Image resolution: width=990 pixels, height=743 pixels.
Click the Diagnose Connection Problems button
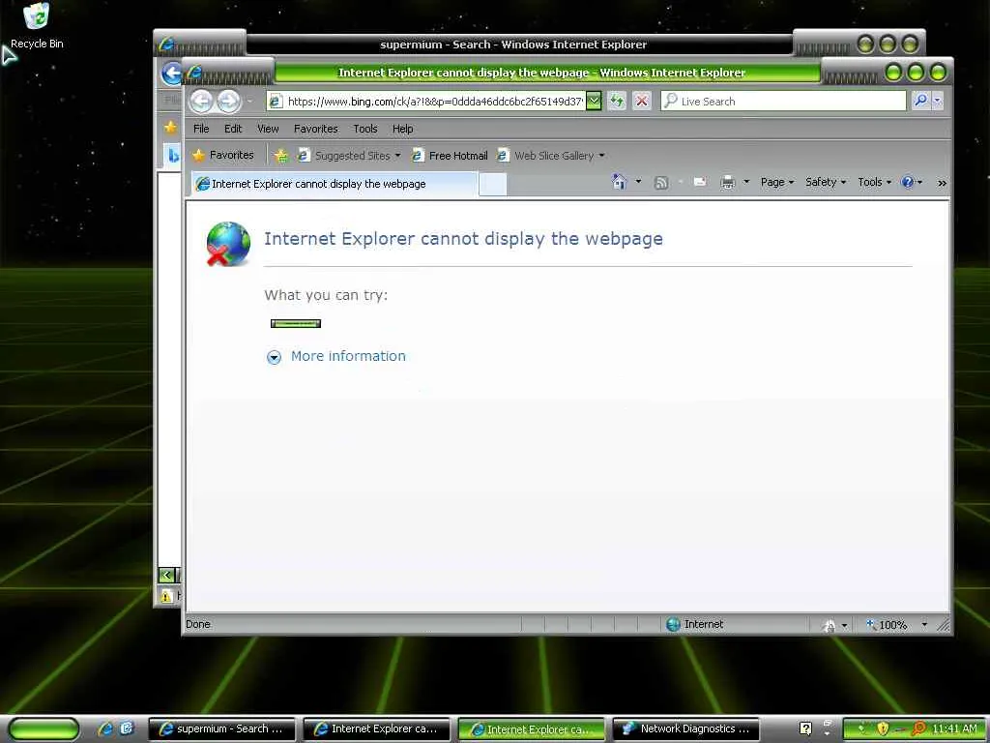click(x=296, y=323)
